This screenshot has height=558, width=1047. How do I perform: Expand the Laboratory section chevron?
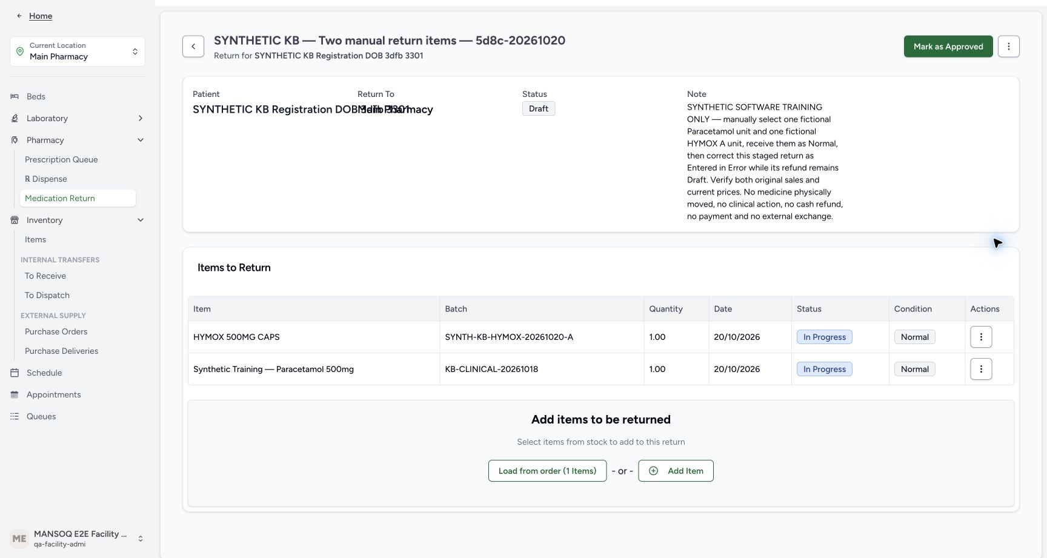coord(141,118)
